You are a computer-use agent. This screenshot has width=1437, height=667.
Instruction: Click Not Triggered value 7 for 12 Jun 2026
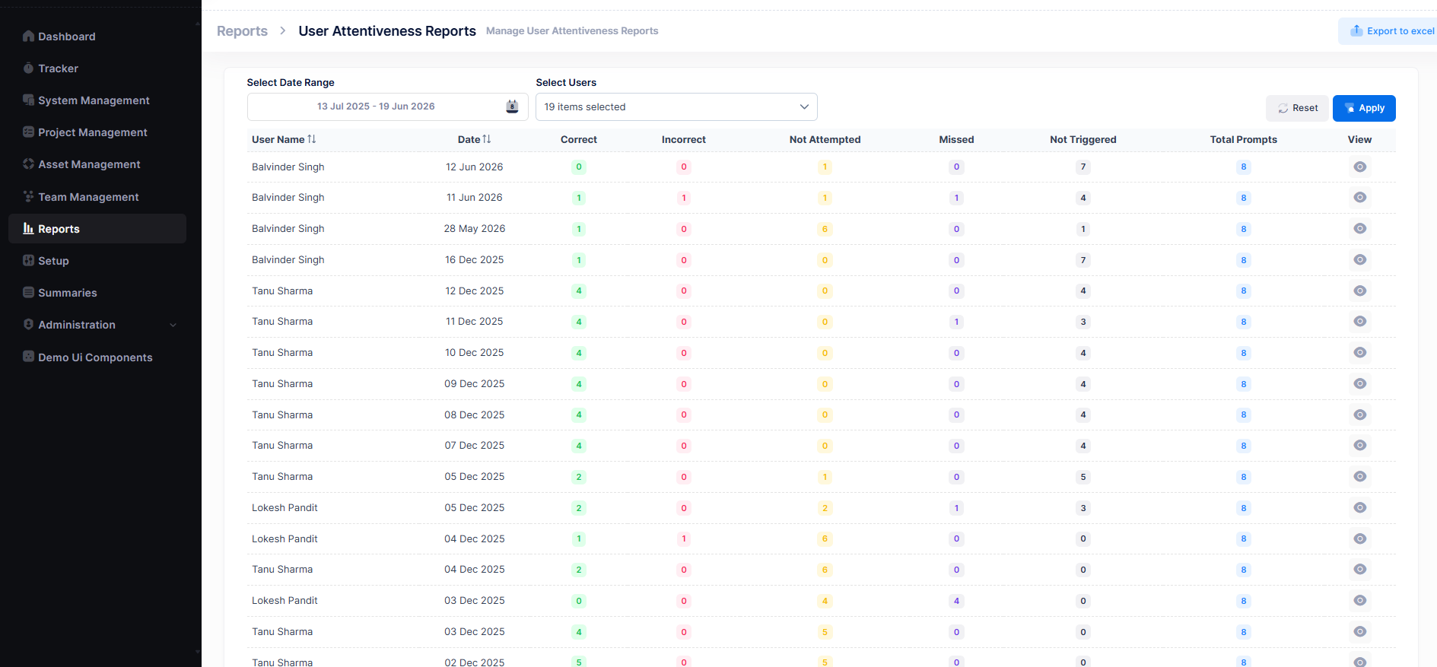tap(1083, 167)
